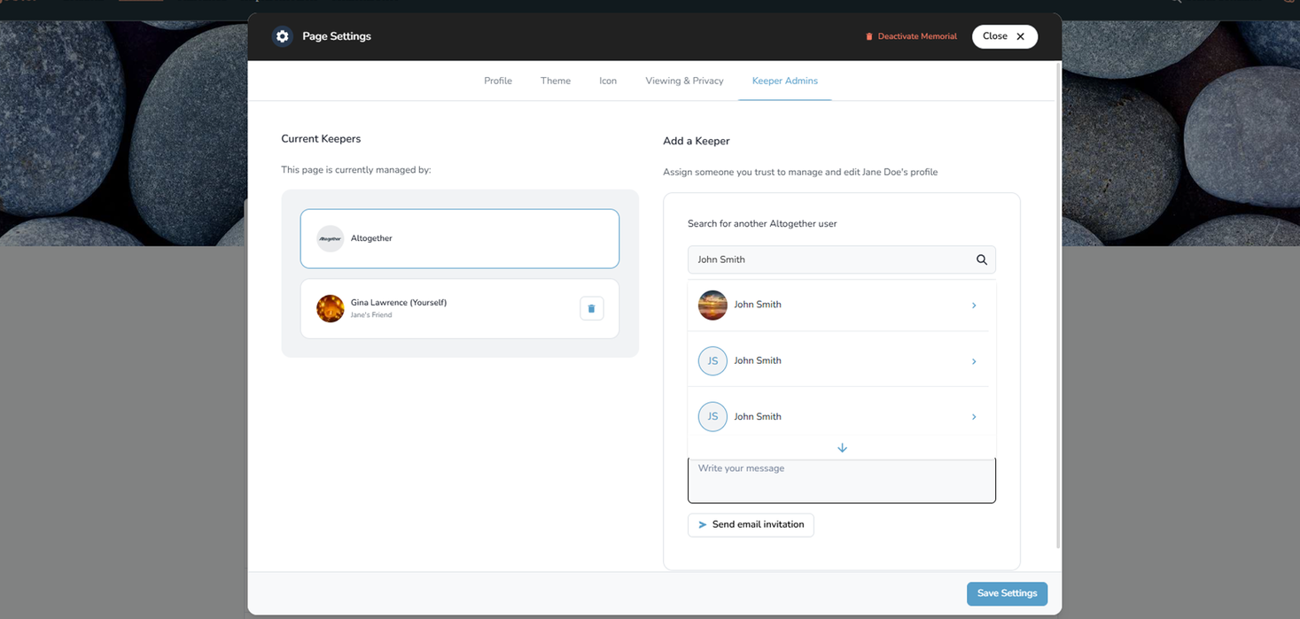Click the arrow icon on Send email invitation
Viewport: 1300px width, 619px height.
click(x=703, y=525)
